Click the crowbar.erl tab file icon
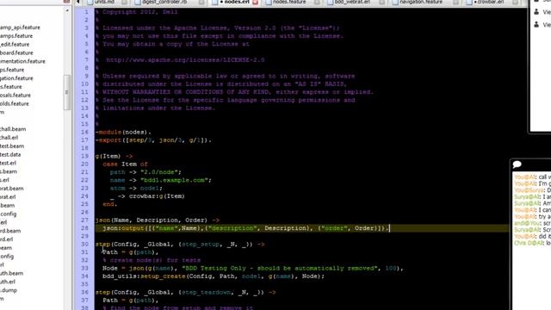 469,3
